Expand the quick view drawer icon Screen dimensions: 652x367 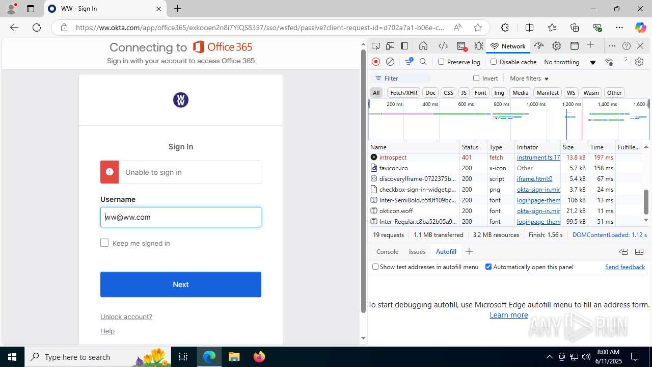(x=639, y=251)
